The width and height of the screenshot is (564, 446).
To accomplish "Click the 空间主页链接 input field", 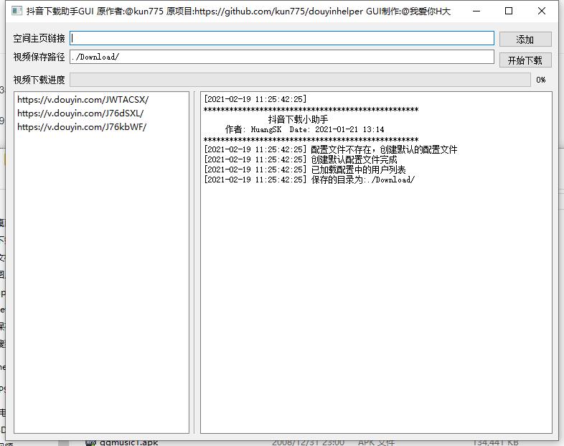I will click(x=281, y=38).
